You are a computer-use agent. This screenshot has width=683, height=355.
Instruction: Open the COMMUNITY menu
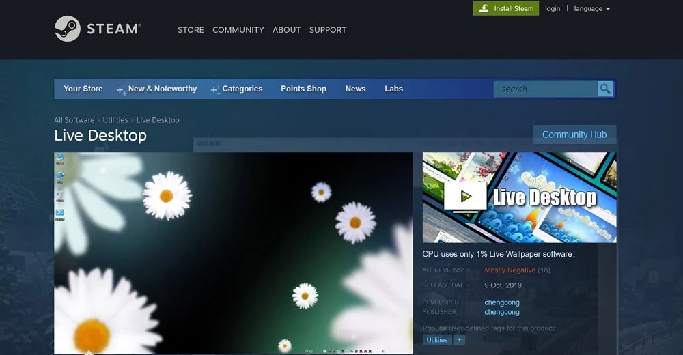pyautogui.click(x=238, y=30)
